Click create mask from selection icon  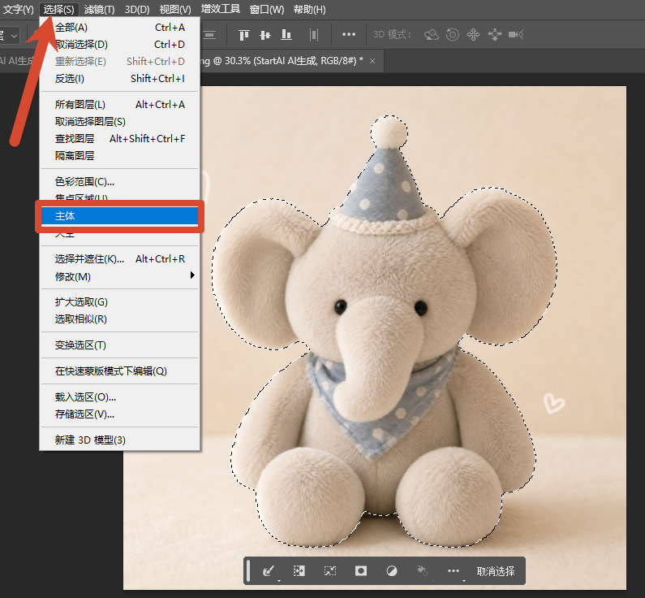tap(361, 571)
